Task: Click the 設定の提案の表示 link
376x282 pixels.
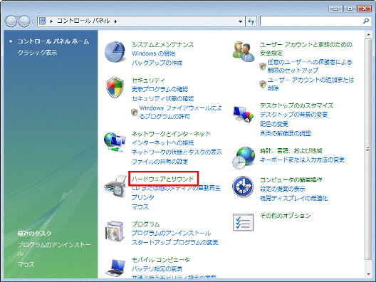Action: click(283, 189)
